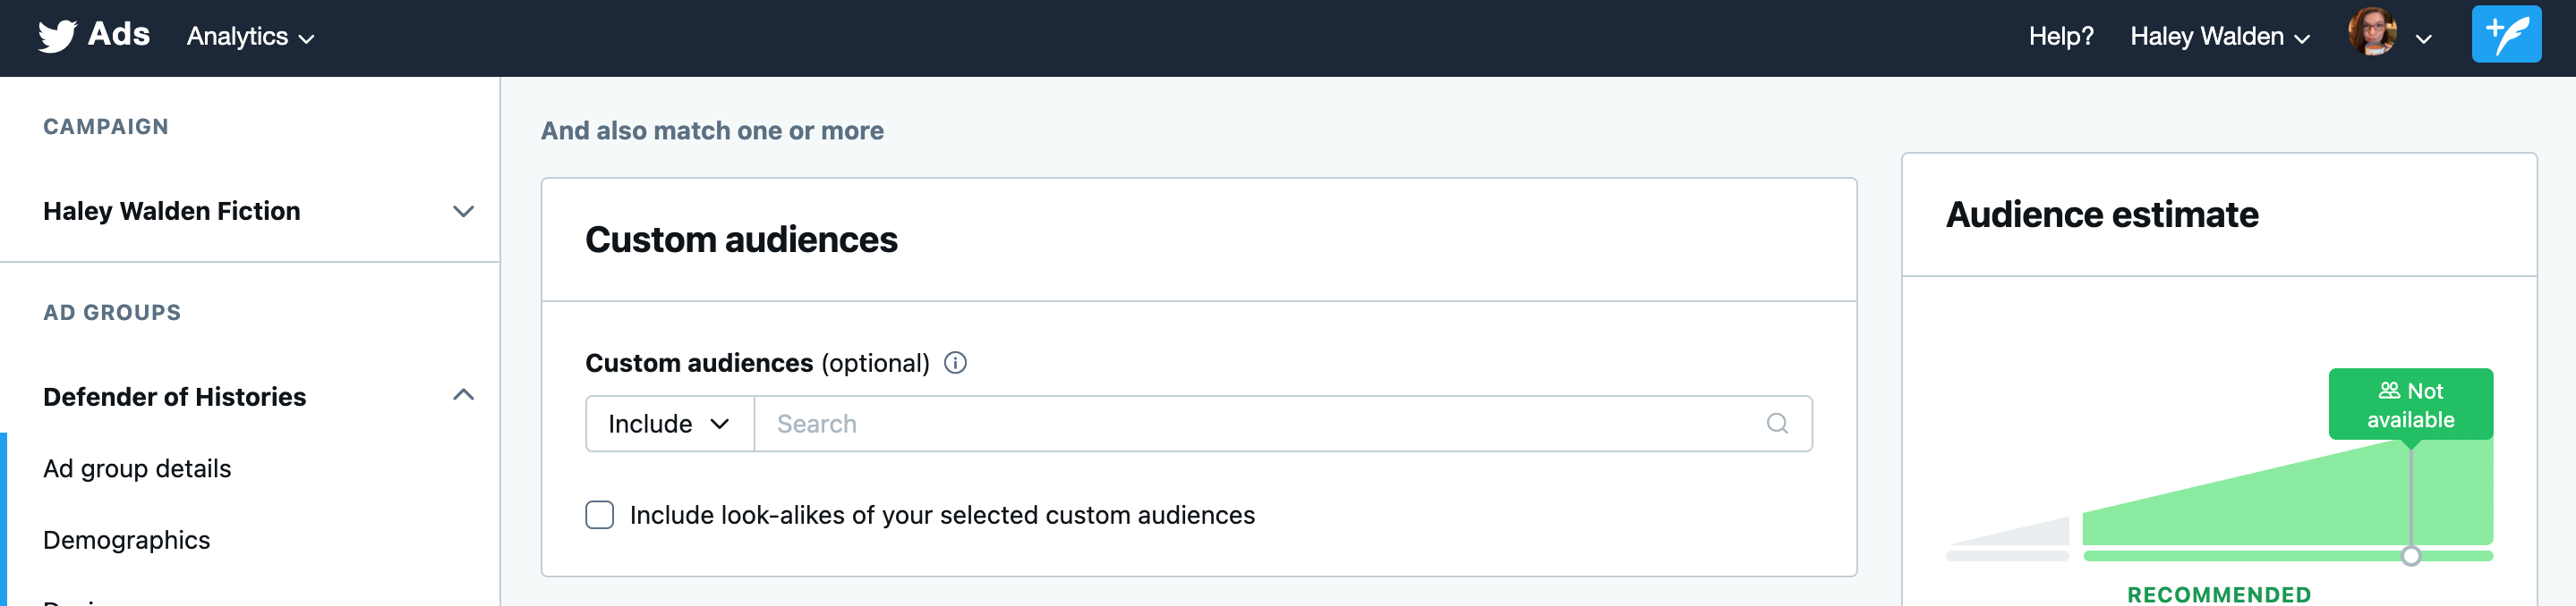Viewport: 2576px width, 606px height.
Task: Click the custom audiences Search field
Action: click(x=1260, y=424)
